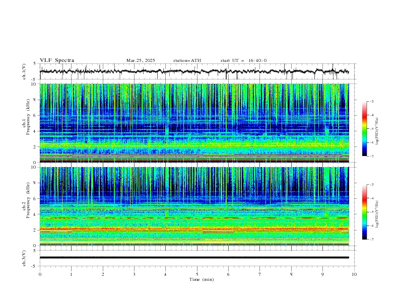Click the "ch.3(V)" waveform axis label

[x=24, y=258]
